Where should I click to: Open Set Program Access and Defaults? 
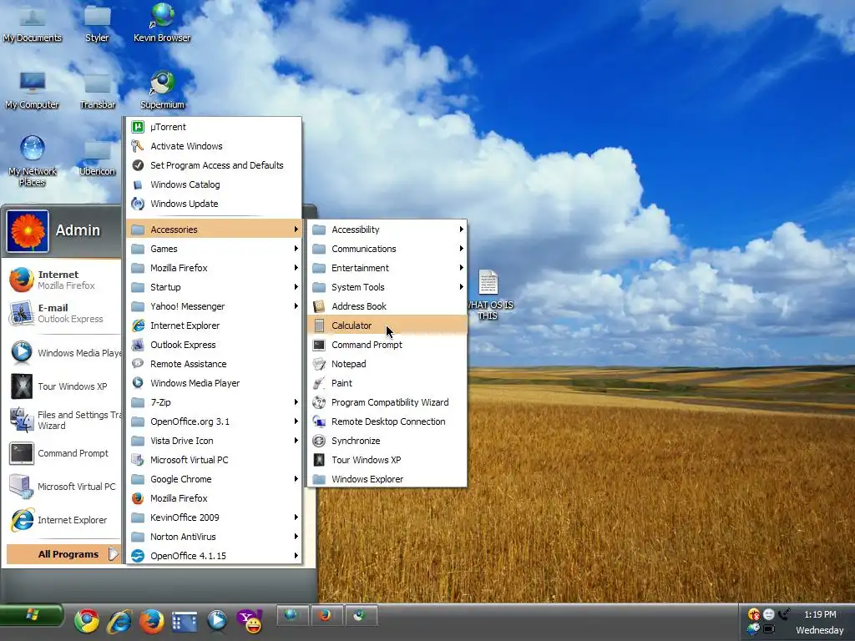pos(215,165)
